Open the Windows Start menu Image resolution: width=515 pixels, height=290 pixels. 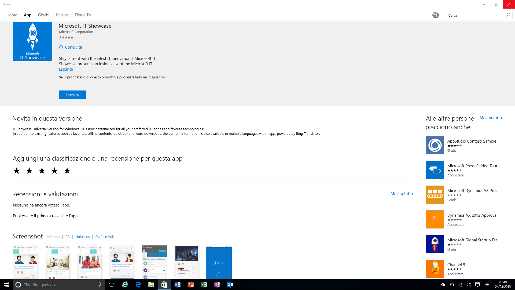coord(6,285)
